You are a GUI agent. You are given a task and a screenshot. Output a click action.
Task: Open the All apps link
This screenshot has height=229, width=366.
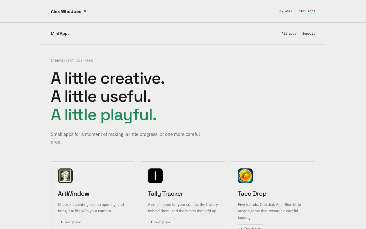click(289, 34)
